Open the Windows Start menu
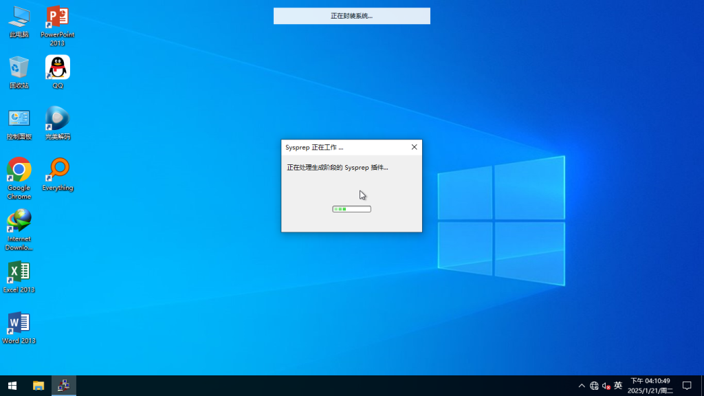704x396 pixels. pos(12,386)
